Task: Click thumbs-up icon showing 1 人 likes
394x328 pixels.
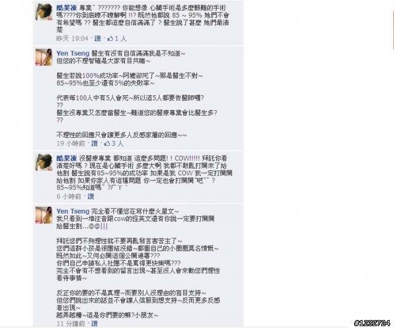Action: coord(110,39)
